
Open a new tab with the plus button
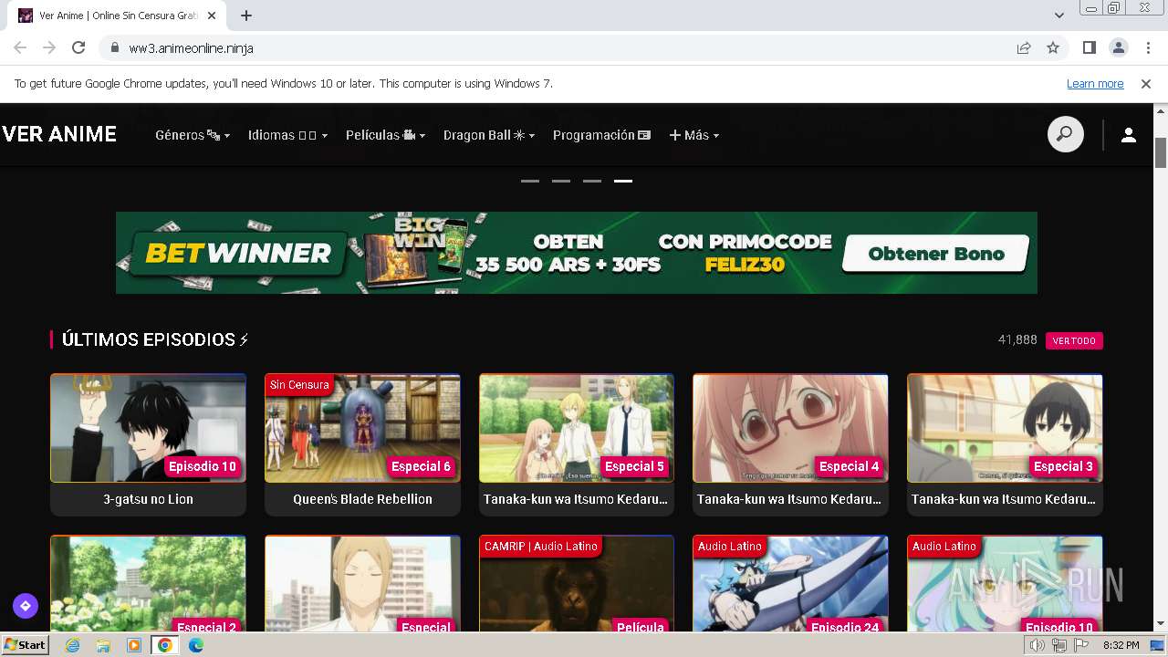tap(246, 16)
